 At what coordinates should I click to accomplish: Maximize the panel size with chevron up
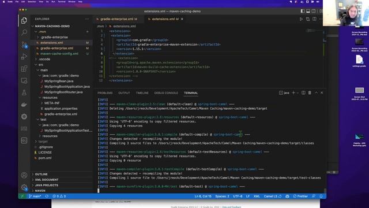(316, 93)
